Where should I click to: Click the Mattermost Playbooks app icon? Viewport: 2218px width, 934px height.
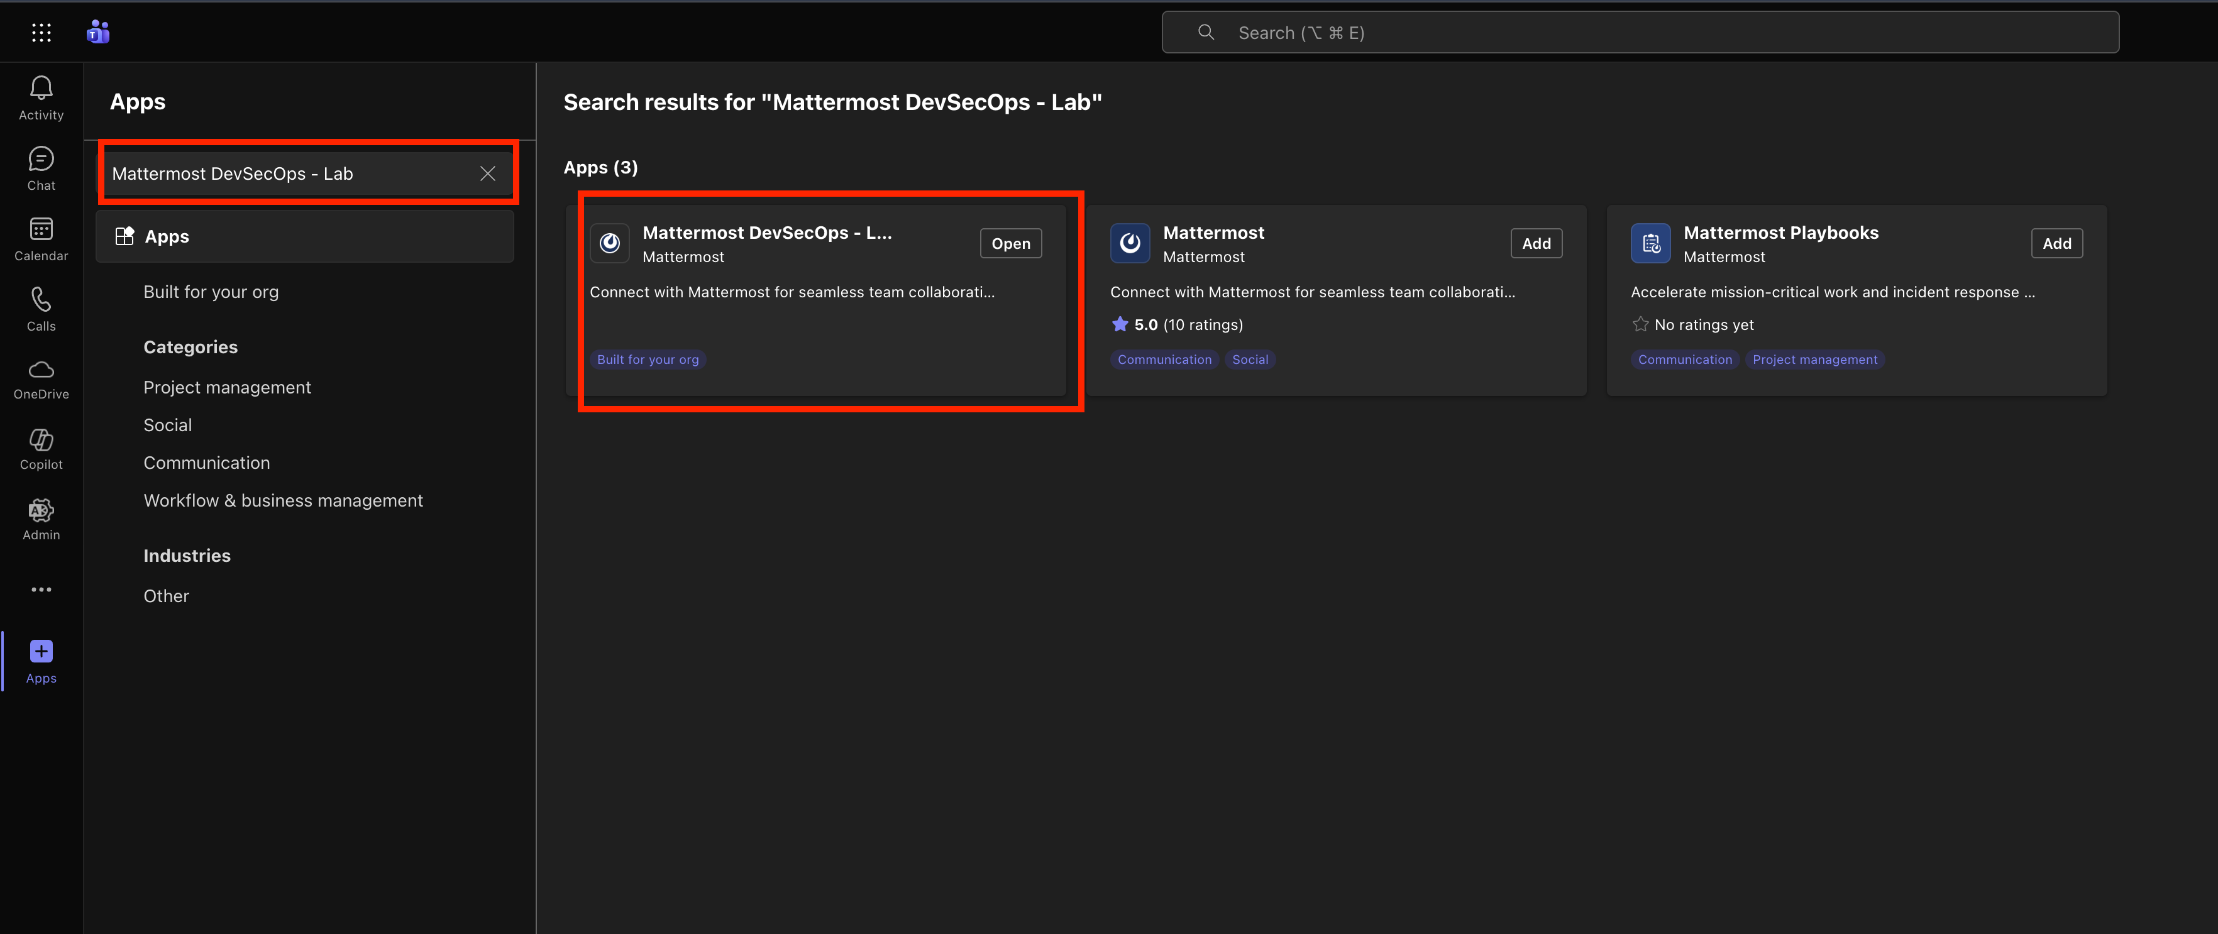pyautogui.click(x=1650, y=243)
